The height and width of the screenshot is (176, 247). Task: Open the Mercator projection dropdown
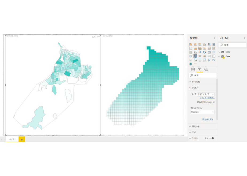tap(202, 112)
